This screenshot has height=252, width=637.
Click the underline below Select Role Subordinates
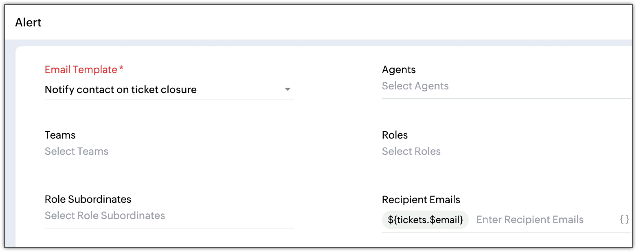169,228
